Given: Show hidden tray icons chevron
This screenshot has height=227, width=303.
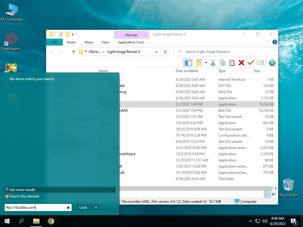Looking at the screenshot, I should click(x=250, y=221).
